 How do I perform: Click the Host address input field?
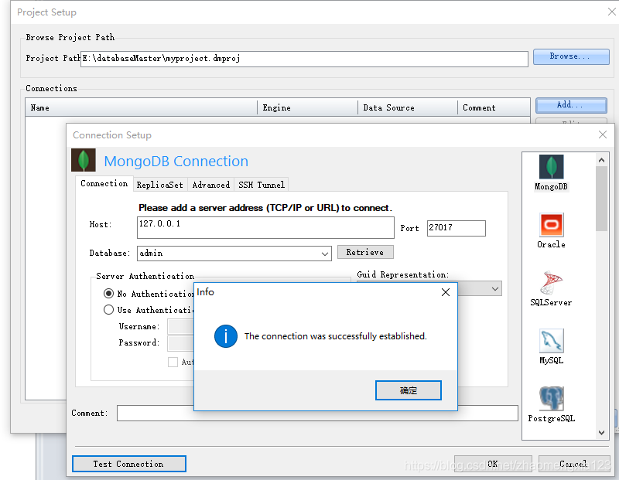pos(265,227)
